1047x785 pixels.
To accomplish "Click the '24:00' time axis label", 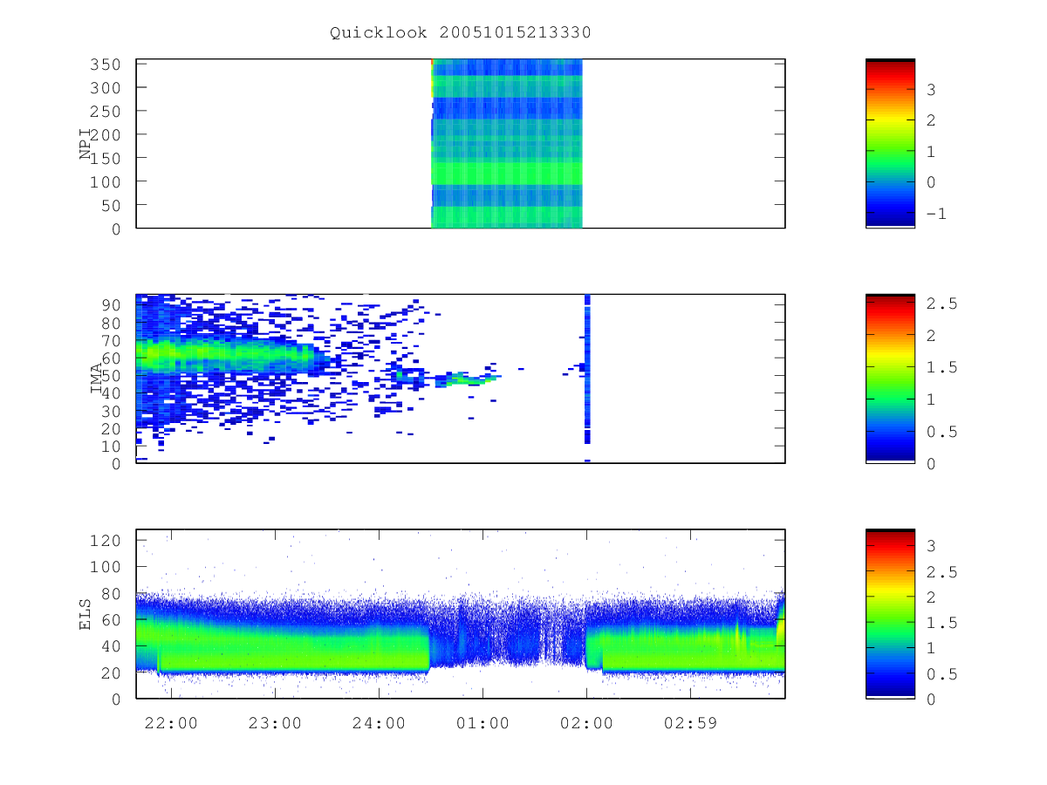I will click(379, 723).
